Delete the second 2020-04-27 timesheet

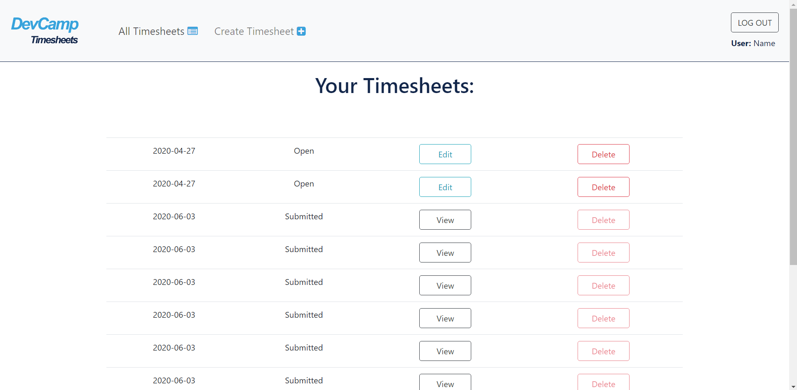[603, 186]
